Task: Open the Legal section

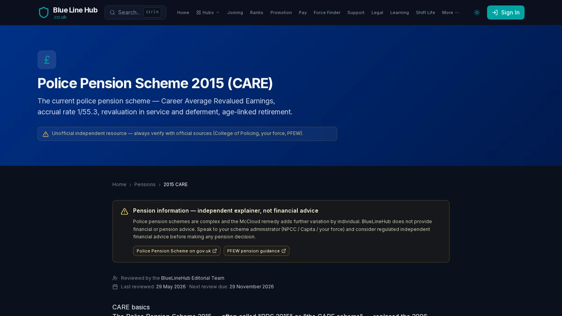Action: [377, 13]
